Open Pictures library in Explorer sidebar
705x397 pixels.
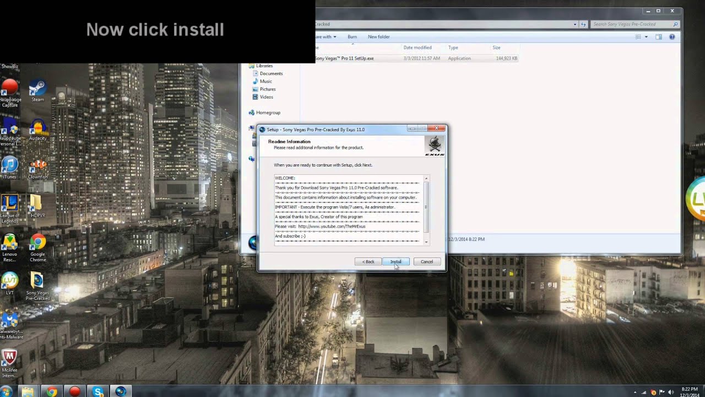point(268,89)
